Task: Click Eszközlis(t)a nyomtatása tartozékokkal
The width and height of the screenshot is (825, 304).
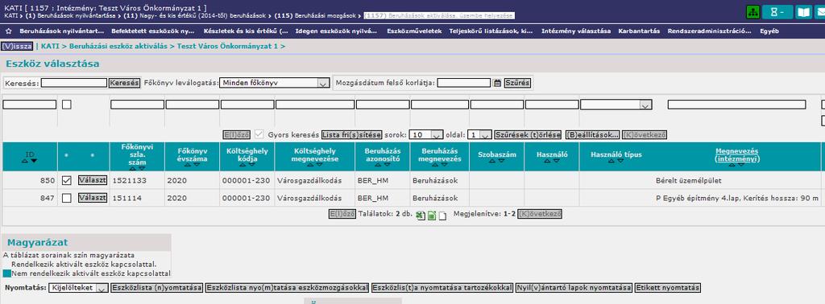Action: coord(442,288)
